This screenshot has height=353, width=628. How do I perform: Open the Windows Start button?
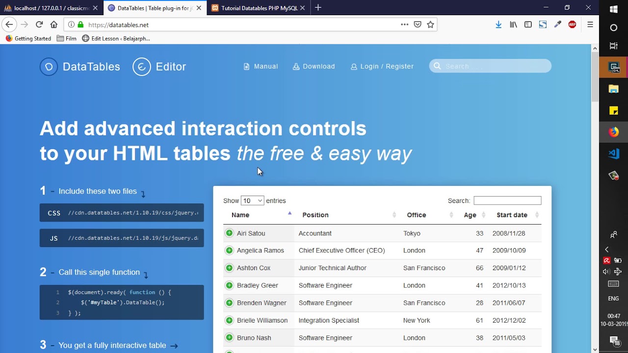(x=614, y=9)
